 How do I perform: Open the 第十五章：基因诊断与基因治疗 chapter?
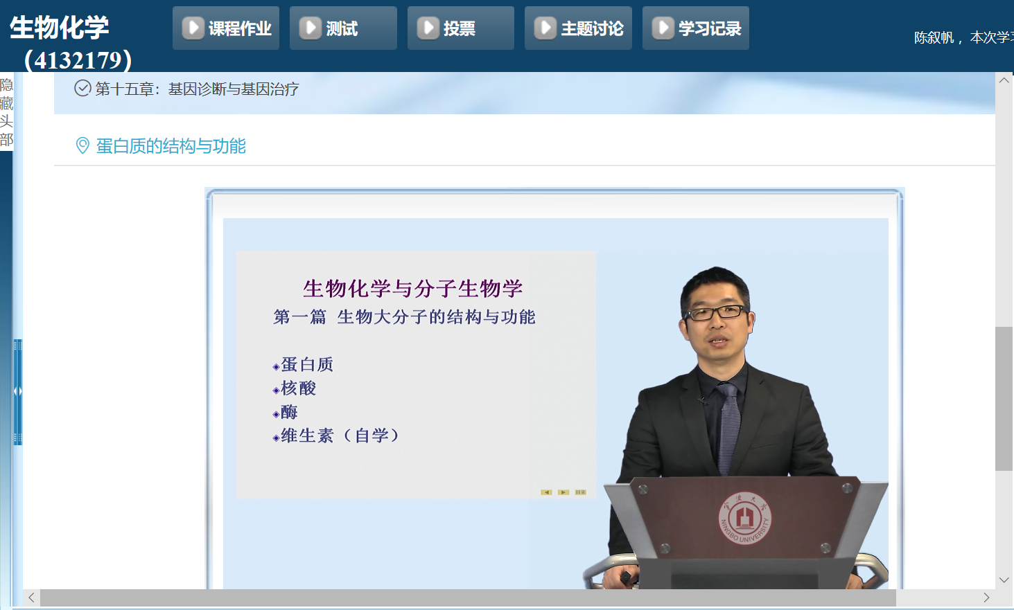click(x=197, y=89)
